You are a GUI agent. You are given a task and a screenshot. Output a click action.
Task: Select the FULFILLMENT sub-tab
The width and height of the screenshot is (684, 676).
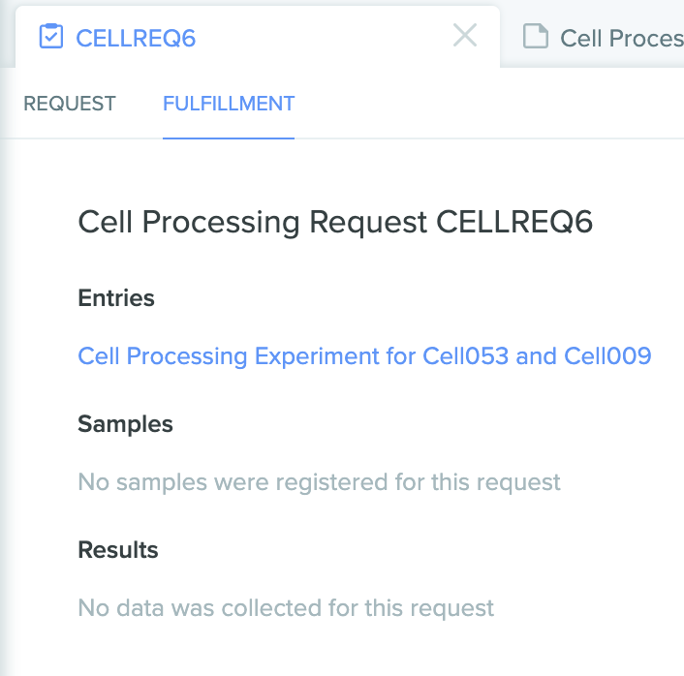tap(229, 104)
